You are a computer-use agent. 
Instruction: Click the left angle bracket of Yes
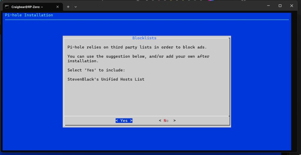[117, 120]
